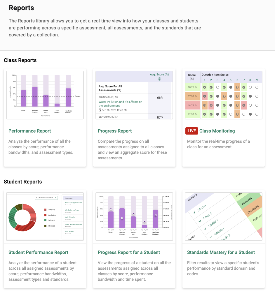The width and height of the screenshot is (275, 293).
Task: Expand the 5-PS1-1 standard chevron
Action: click(194, 212)
